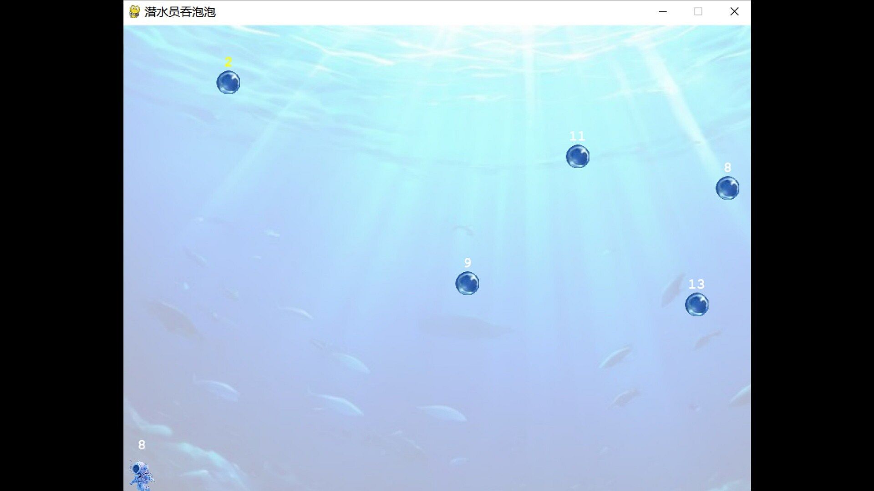Click the game's title bar app icon

[x=134, y=11]
